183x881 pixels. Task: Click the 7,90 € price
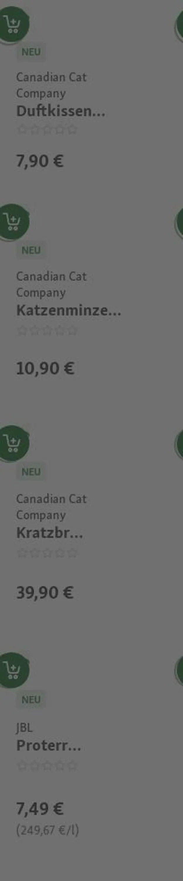tap(40, 161)
